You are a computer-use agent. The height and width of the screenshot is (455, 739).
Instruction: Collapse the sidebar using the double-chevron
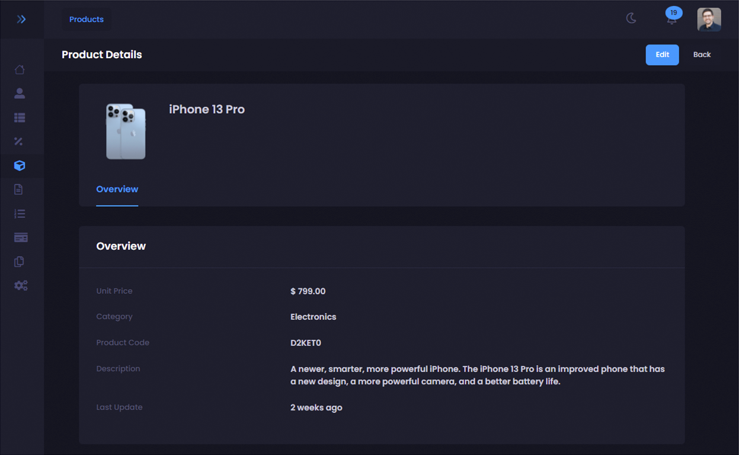tap(22, 18)
